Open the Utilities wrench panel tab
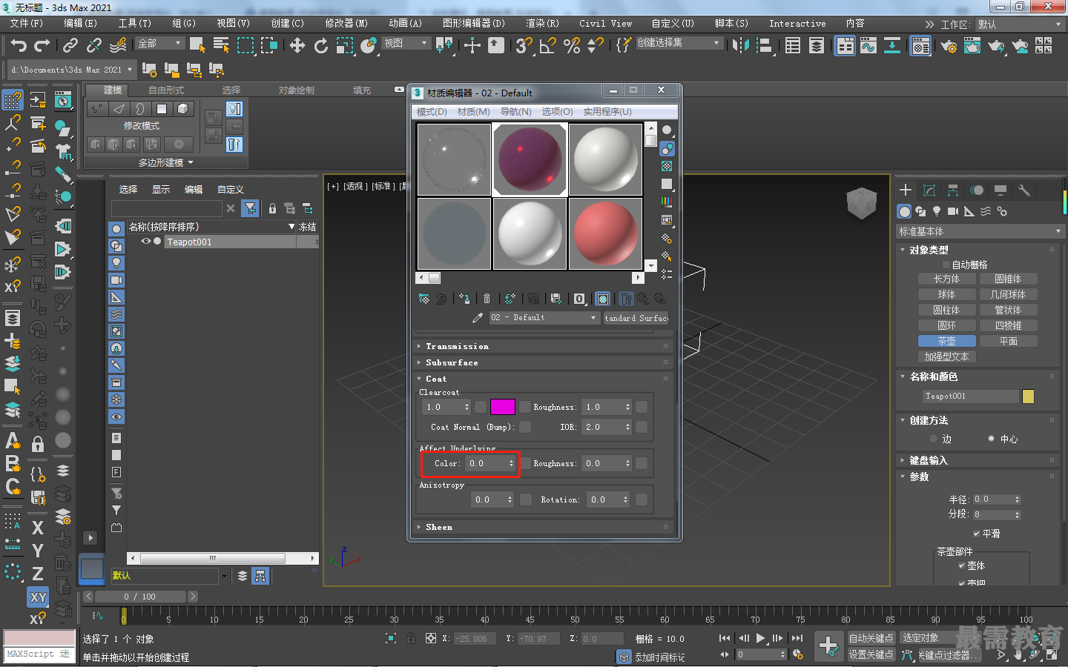1068x667 pixels. pos(1024,190)
